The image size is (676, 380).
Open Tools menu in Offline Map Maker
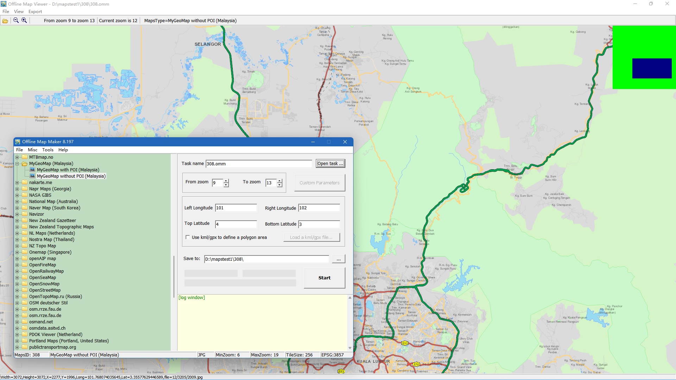(x=48, y=150)
